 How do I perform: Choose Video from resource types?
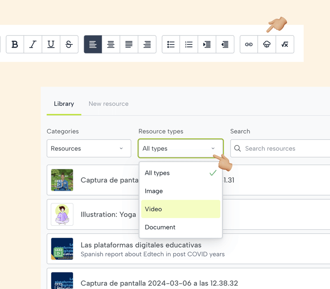(181, 209)
